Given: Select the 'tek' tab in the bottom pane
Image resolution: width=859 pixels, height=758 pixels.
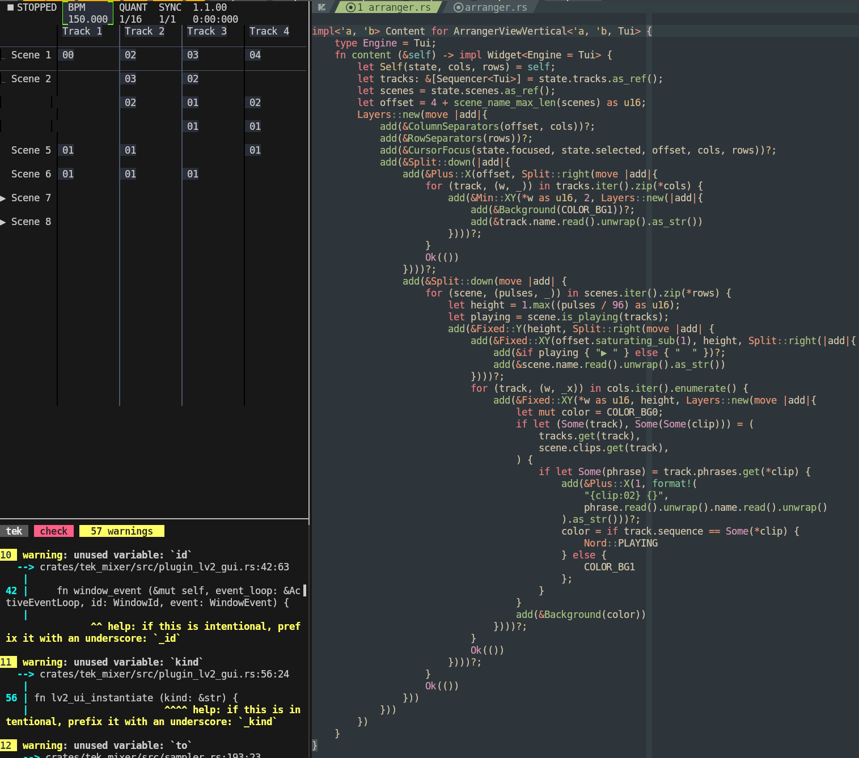Looking at the screenshot, I should (x=14, y=531).
